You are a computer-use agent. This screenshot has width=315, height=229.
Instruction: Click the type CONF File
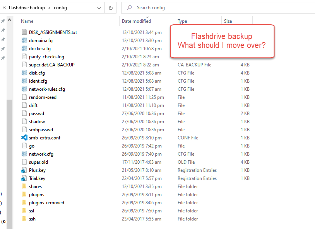[x=188, y=138]
